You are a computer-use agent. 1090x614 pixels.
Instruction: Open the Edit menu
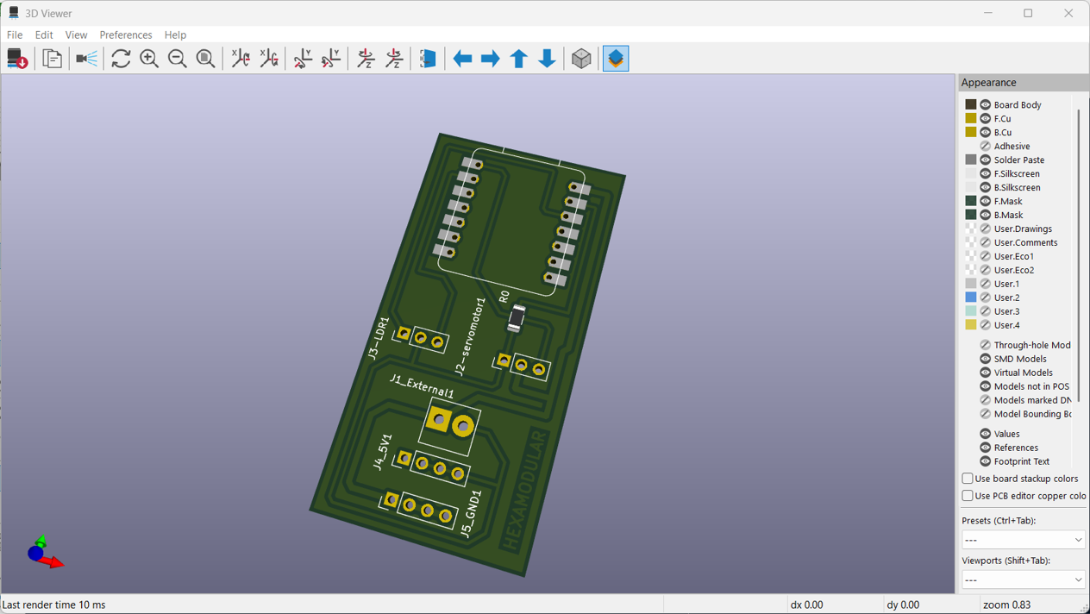(x=44, y=34)
